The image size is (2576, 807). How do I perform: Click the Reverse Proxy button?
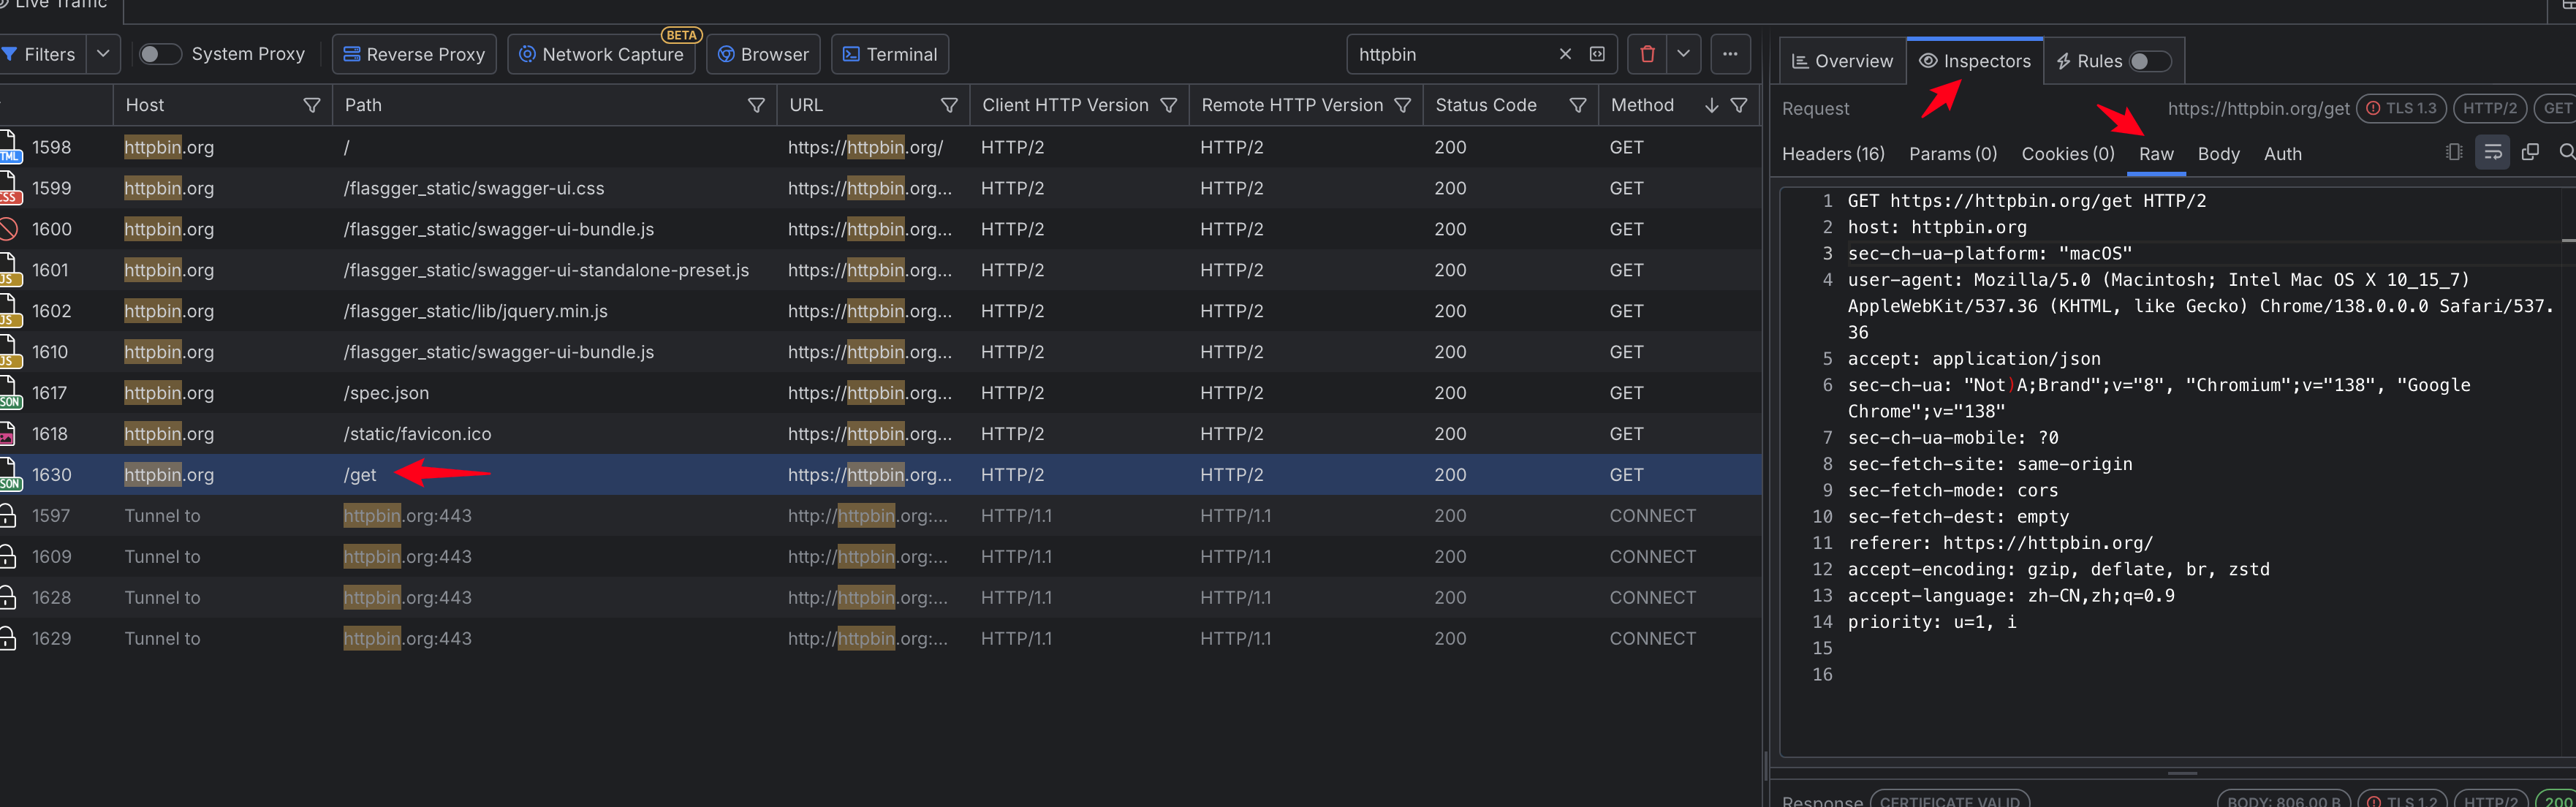click(x=414, y=54)
